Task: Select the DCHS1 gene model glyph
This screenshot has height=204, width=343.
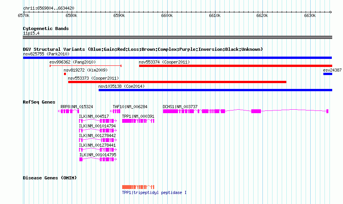Action: click(x=245, y=111)
